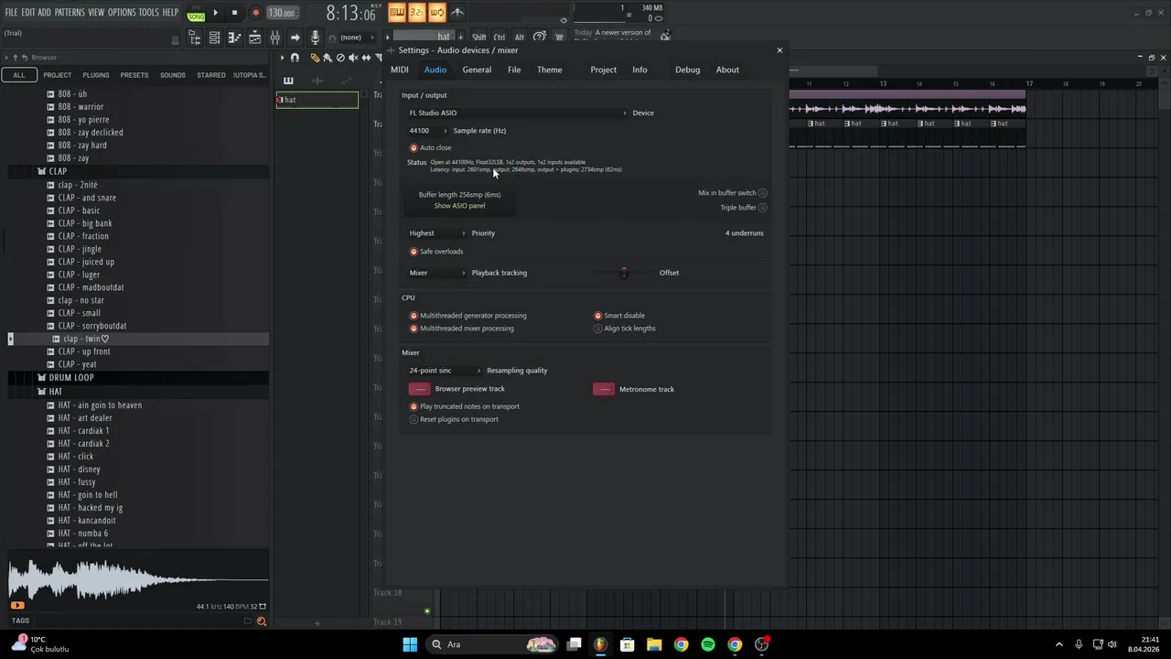Select the PLUGINS browser tab
The height and width of the screenshot is (659, 1171).
[96, 75]
